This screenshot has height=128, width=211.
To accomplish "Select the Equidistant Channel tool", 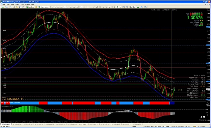I will coord(97,7).
